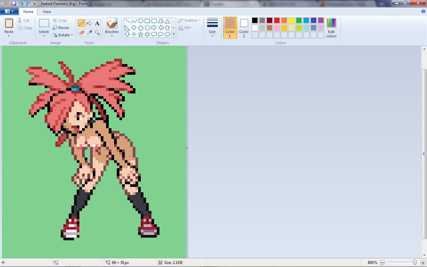Select the Pencil tool

pyautogui.click(x=81, y=23)
